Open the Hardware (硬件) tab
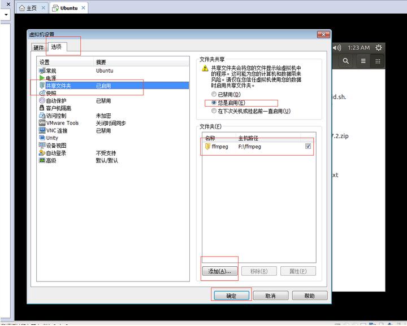Image resolution: width=407 pixels, height=326 pixels. (38, 47)
